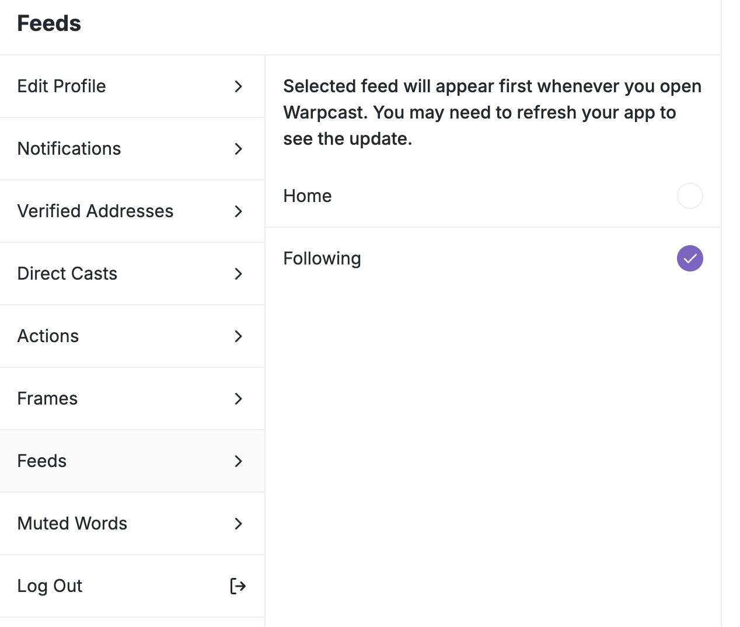Click the arrow icon beside Actions
Screen dimensions: 740x627
[x=238, y=336]
